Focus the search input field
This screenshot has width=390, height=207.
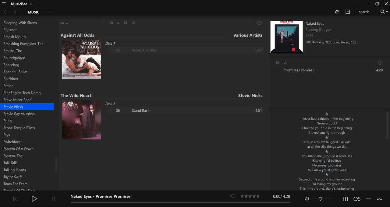(x=368, y=12)
